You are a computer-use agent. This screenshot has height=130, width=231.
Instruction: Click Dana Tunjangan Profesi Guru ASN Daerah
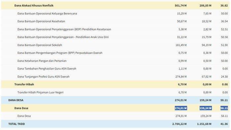pyautogui.click(x=43, y=76)
